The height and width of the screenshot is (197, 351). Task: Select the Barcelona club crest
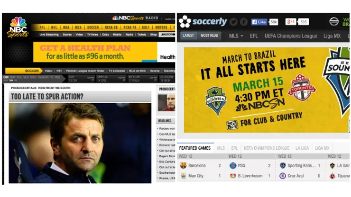[x=184, y=165]
